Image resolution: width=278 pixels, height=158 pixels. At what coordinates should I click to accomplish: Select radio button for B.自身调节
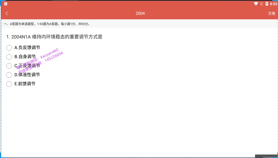tap(9, 57)
